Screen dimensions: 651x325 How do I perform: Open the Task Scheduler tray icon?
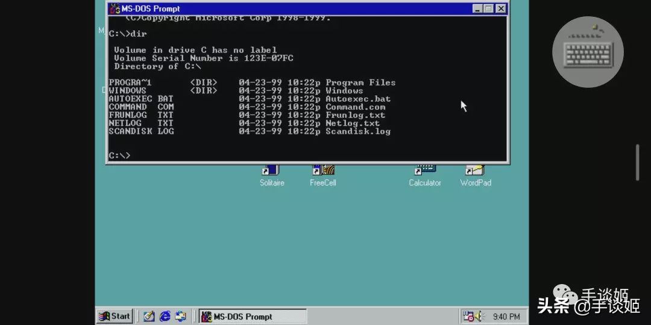point(468,317)
